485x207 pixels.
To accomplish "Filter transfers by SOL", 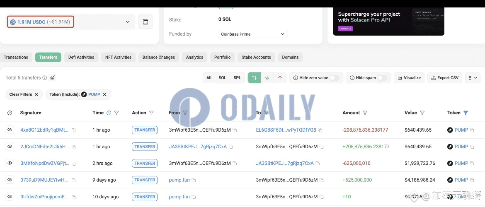I will pyautogui.click(x=222, y=78).
